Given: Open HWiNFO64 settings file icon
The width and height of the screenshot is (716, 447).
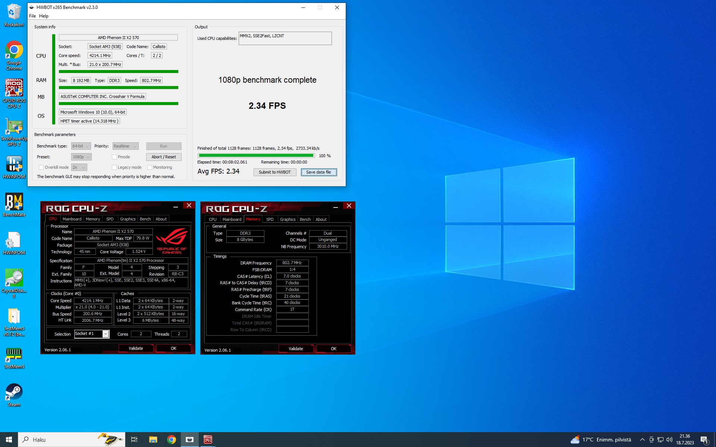Looking at the screenshot, I should [x=14, y=243].
